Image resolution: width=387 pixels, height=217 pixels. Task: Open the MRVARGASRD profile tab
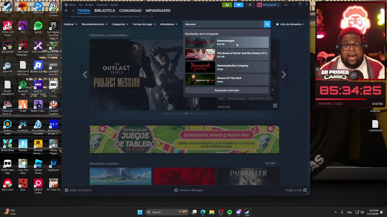(x=158, y=11)
